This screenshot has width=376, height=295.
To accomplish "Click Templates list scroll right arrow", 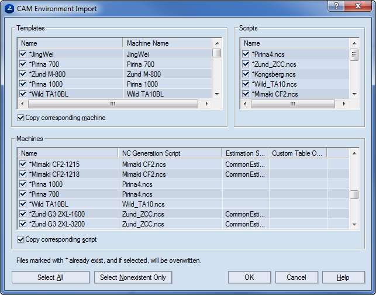I will coord(206,104).
